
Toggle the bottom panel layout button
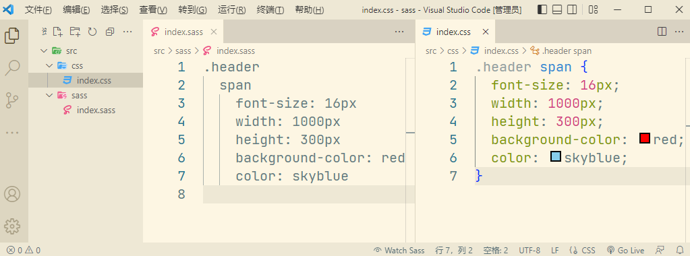click(x=557, y=9)
